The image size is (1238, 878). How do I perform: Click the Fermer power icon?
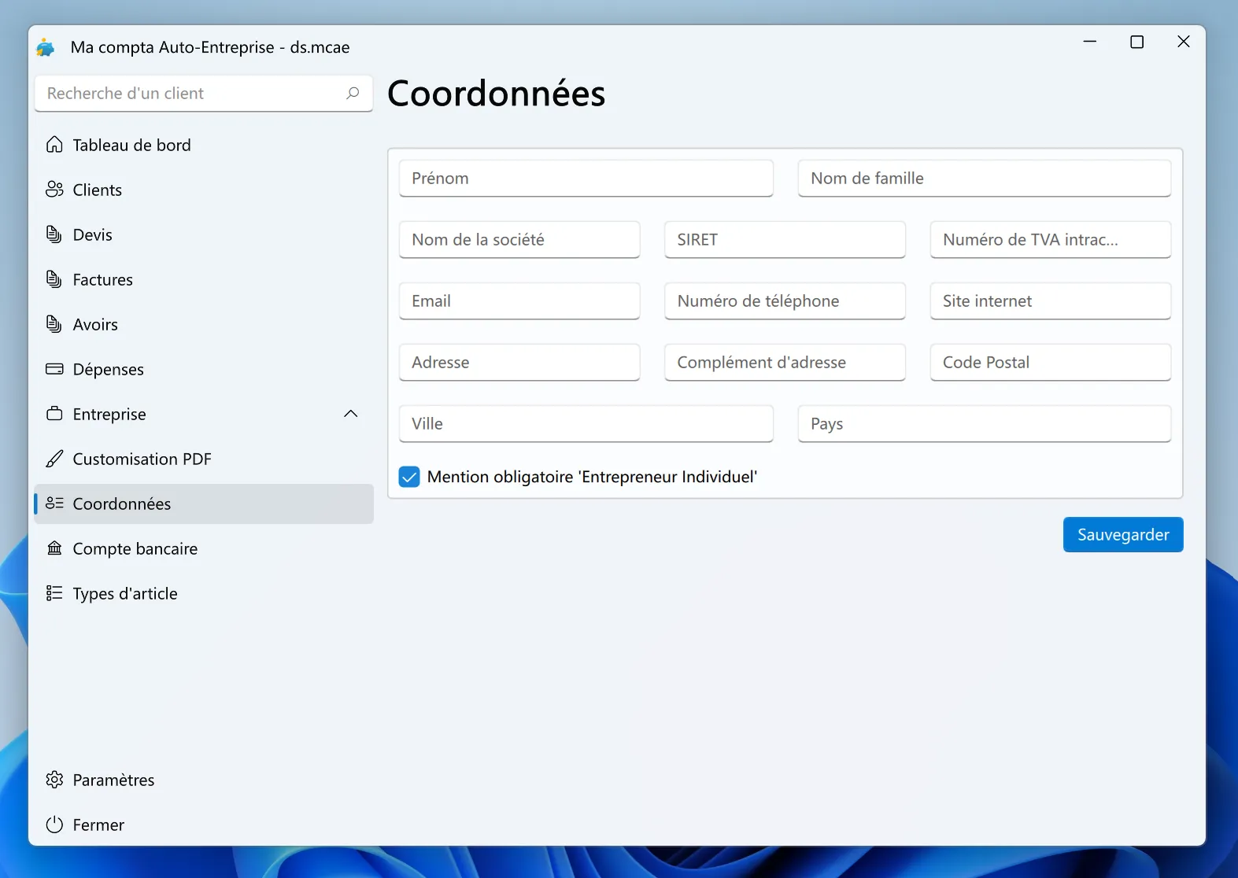click(54, 825)
